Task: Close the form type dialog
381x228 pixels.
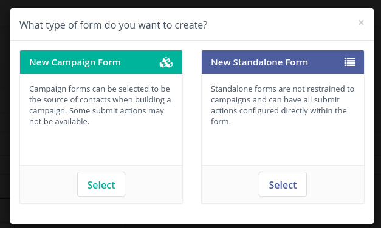Action: (x=361, y=22)
